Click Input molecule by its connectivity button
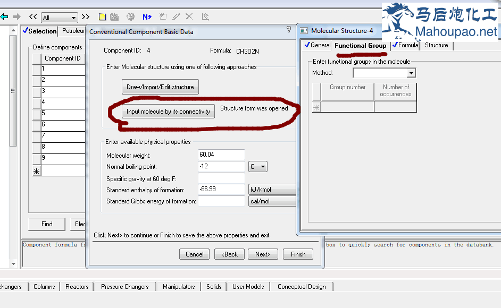Viewport: 501px width, 308px height. point(168,112)
